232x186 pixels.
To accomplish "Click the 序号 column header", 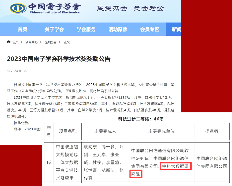I will point(49,131).
